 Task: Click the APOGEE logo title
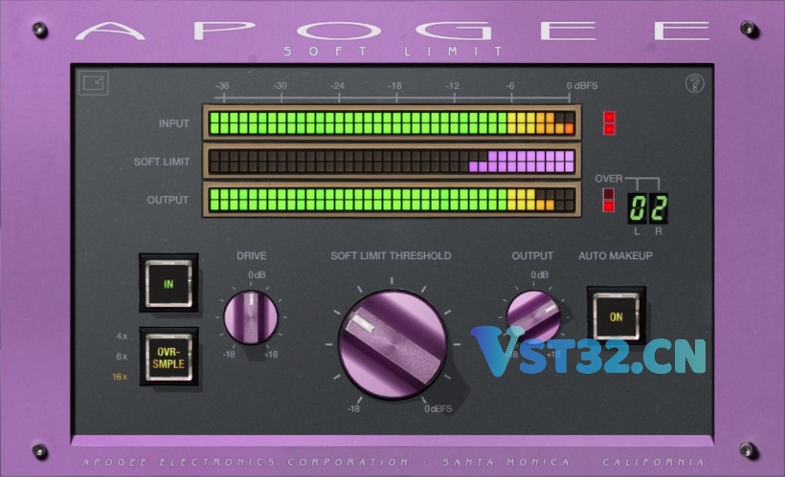coord(392,31)
